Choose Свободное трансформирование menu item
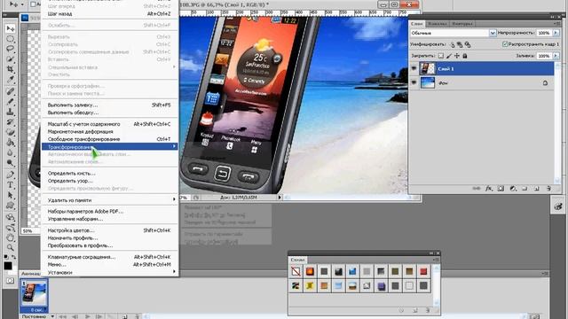The image size is (568, 319). [x=109, y=139]
